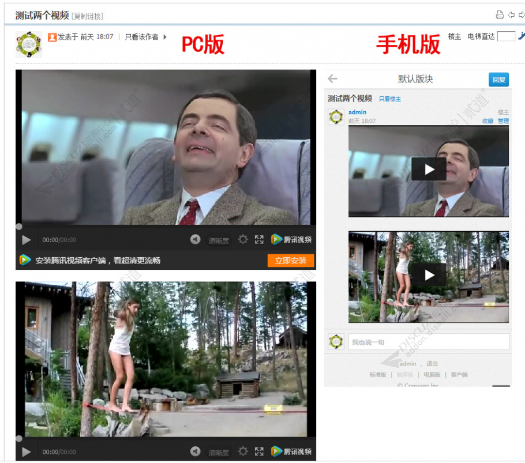Go to previous thread with left arrow icon
The height and width of the screenshot is (463, 525).
click(511, 15)
